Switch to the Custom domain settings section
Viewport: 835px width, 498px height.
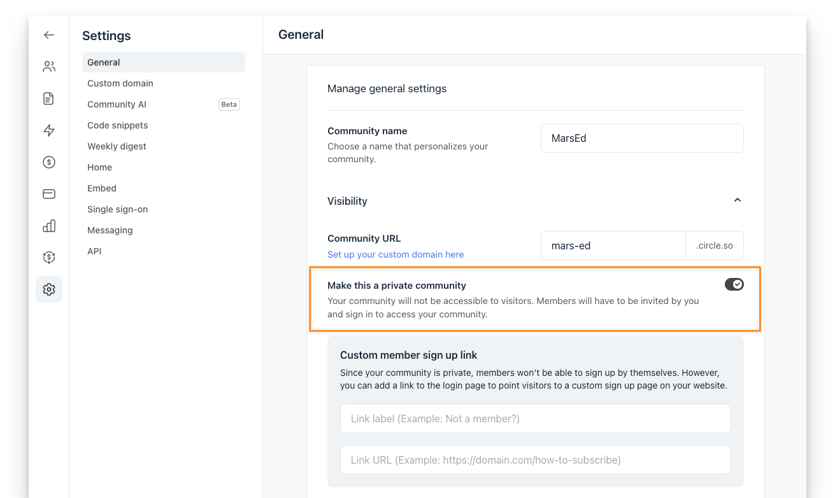120,83
